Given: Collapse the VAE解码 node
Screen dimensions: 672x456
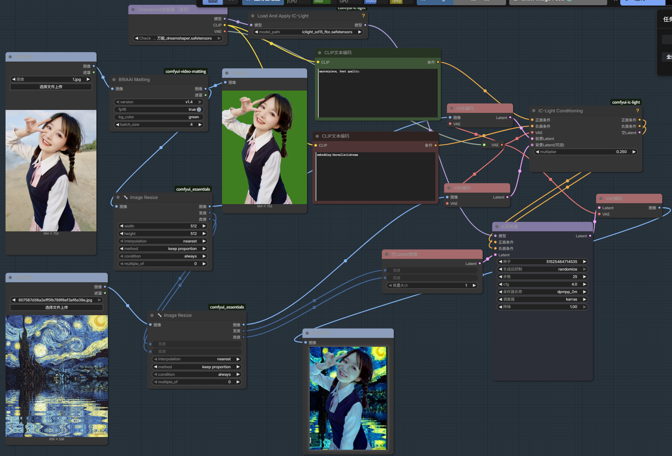Looking at the screenshot, I should [601, 199].
